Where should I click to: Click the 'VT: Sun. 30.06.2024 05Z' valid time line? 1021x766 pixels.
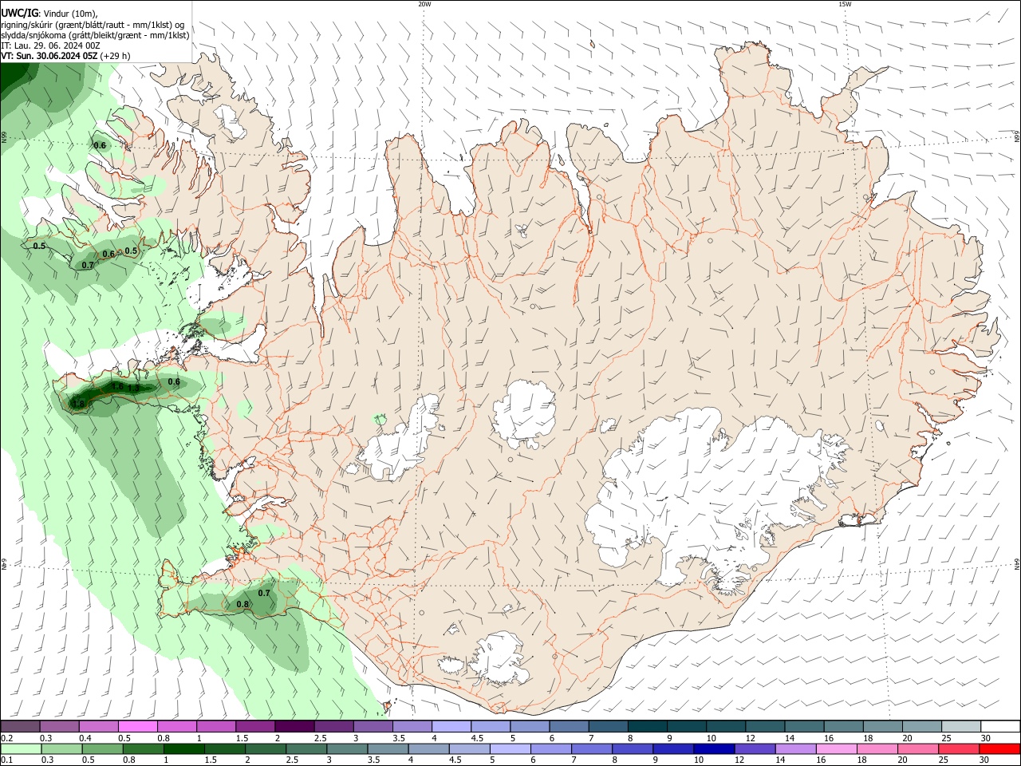click(x=49, y=56)
